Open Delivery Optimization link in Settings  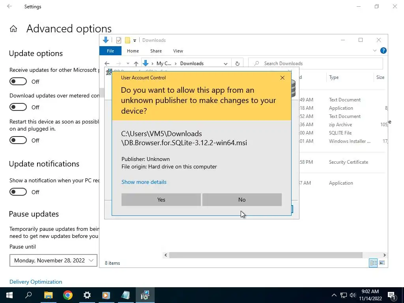click(x=36, y=282)
